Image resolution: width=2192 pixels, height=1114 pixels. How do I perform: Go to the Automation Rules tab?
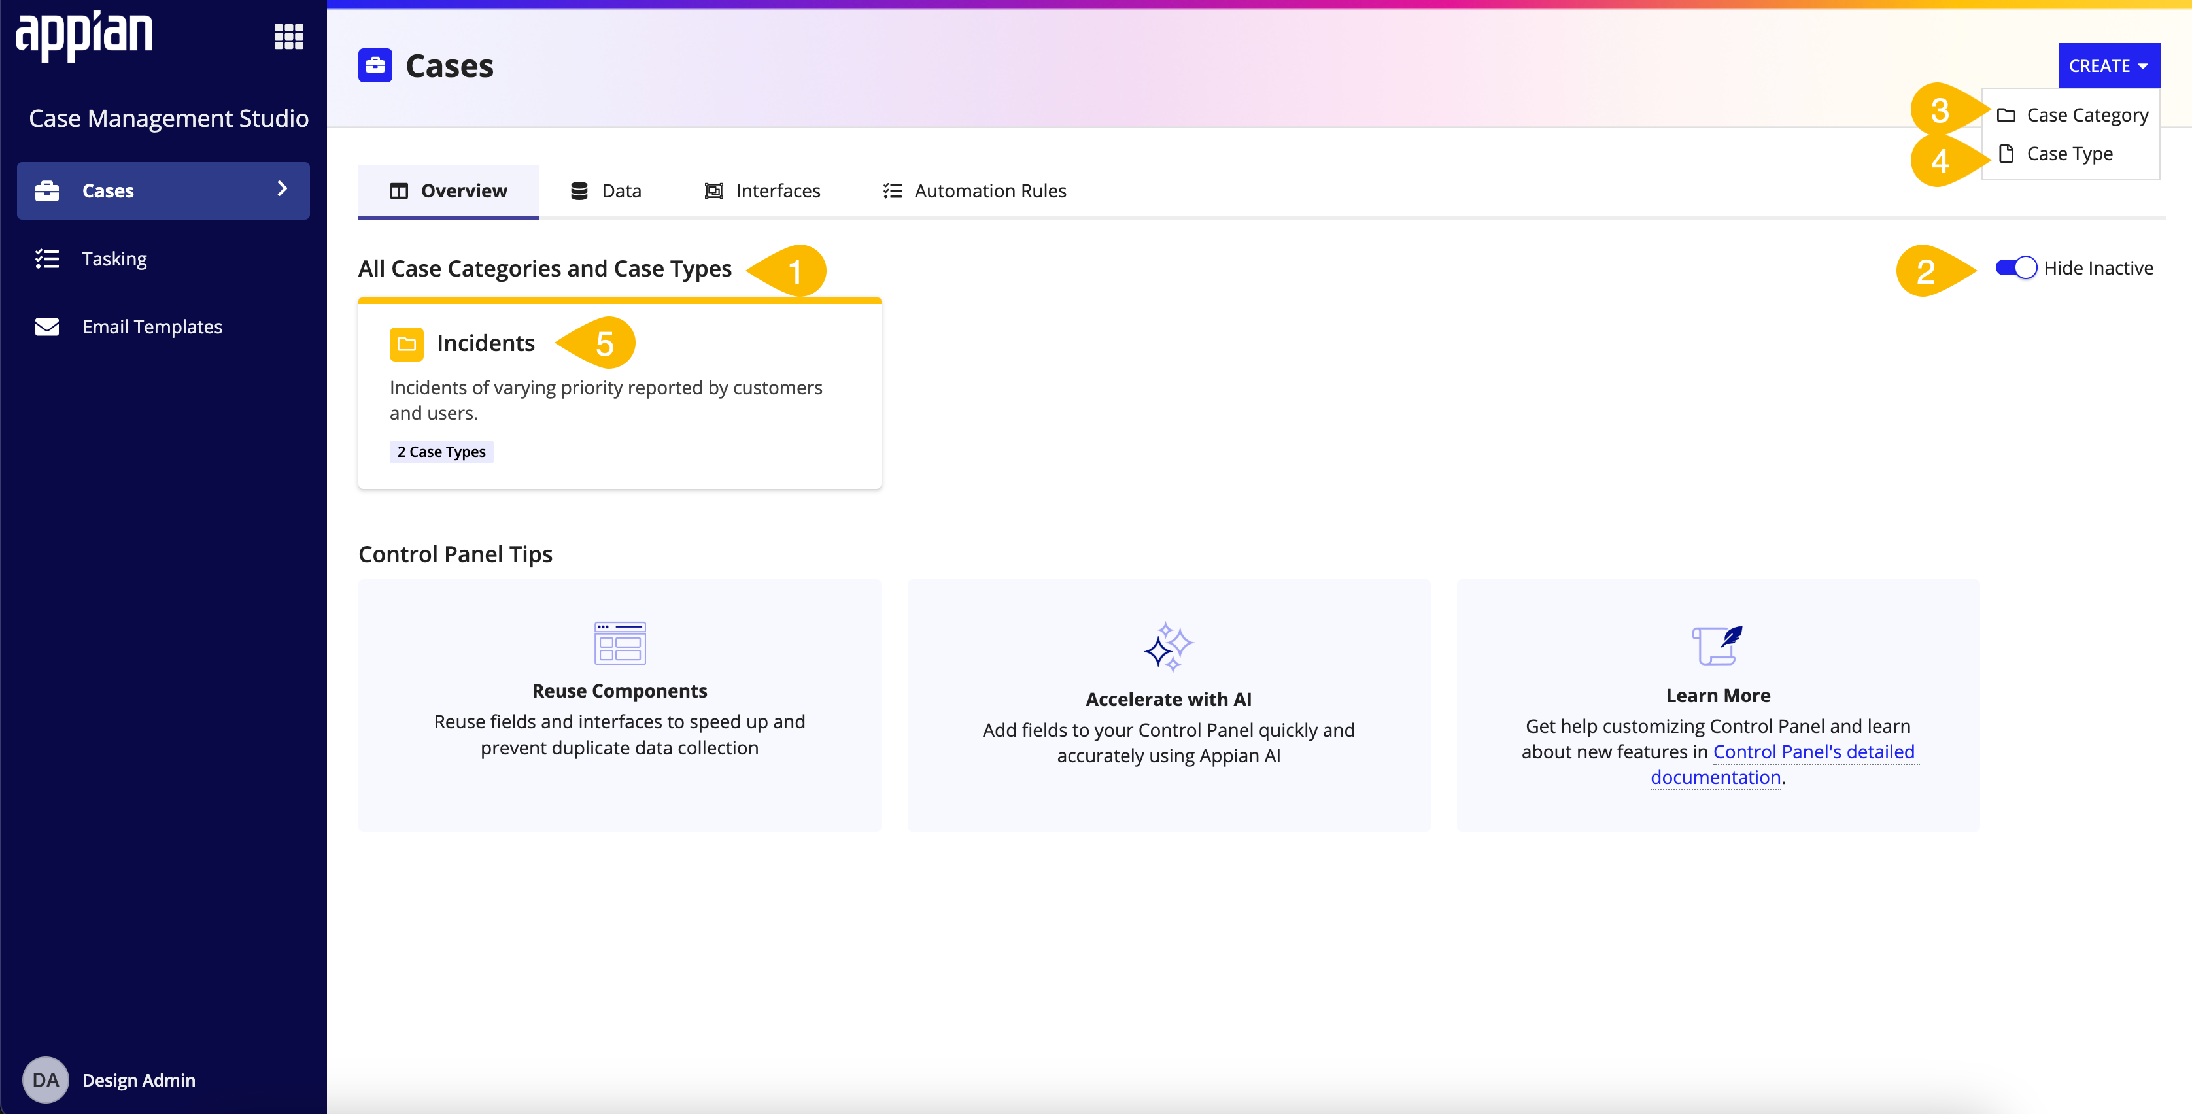pyautogui.click(x=974, y=190)
